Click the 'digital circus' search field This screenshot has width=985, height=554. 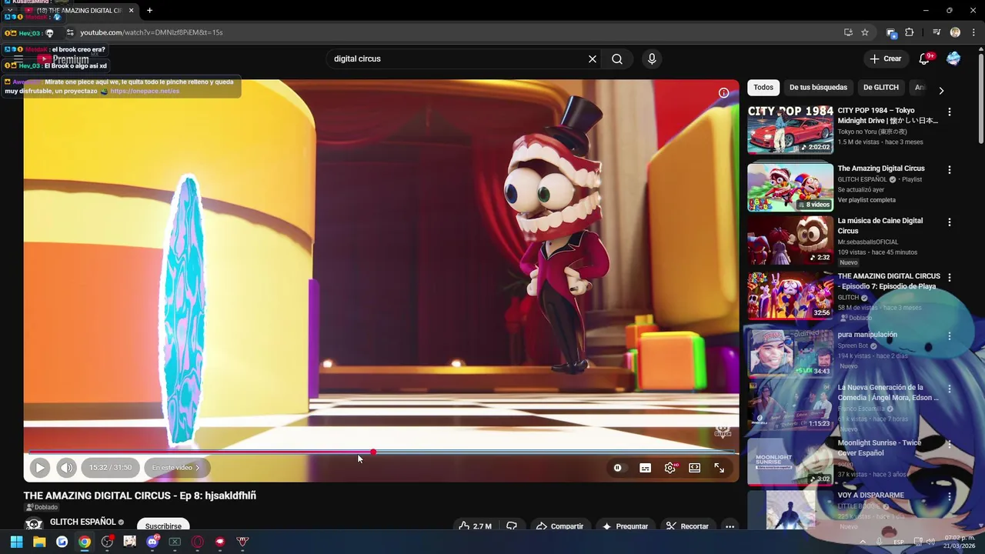(458, 58)
